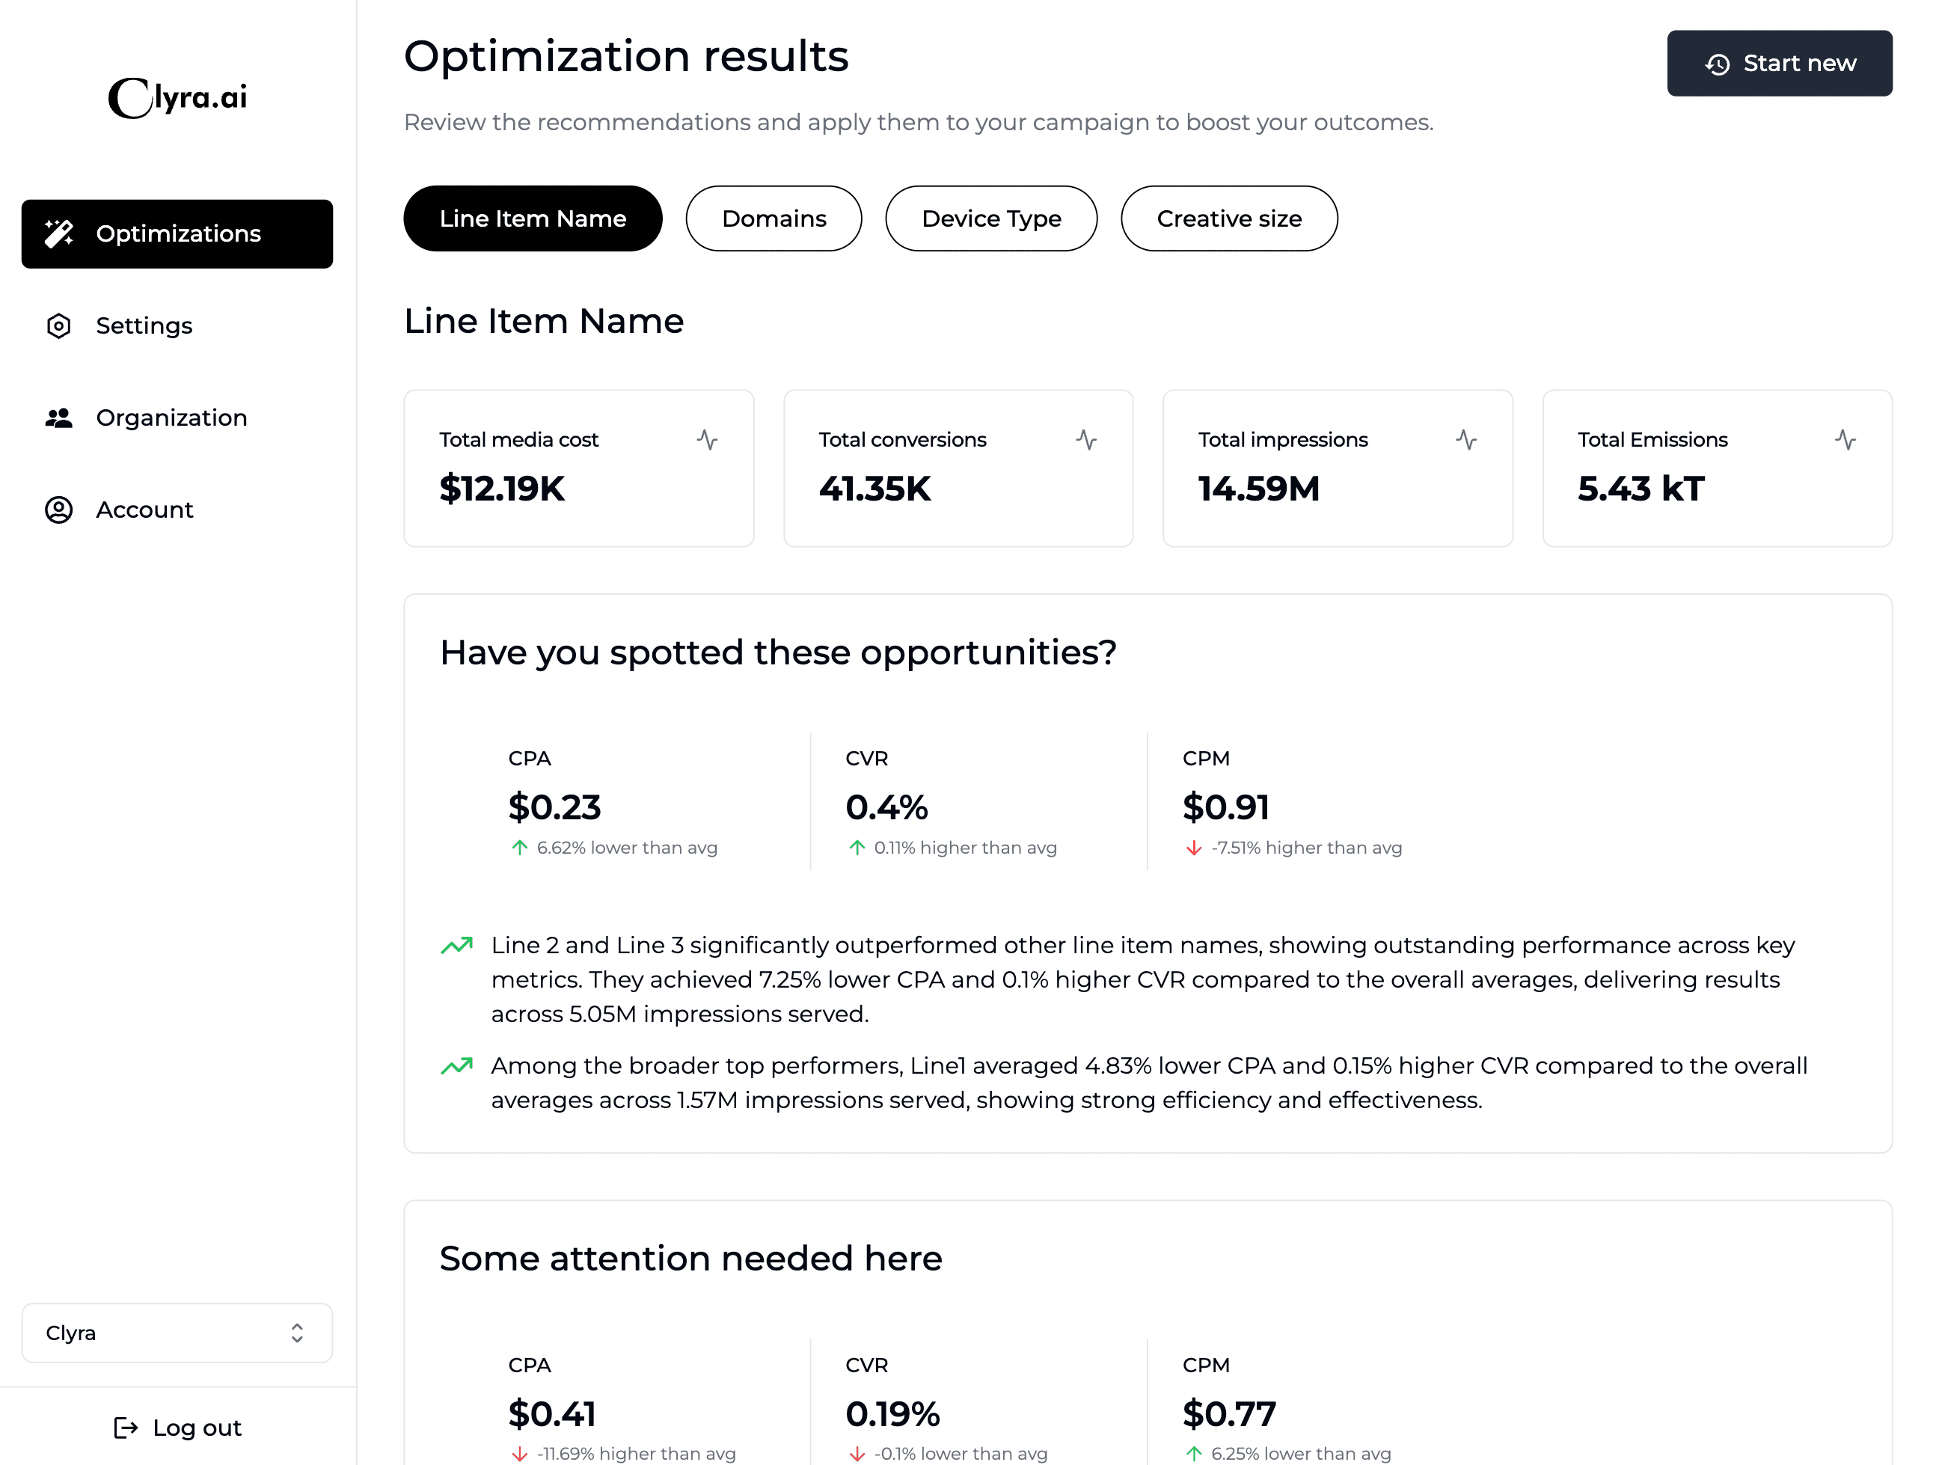Click the Clyra.ai logo

pyautogui.click(x=178, y=97)
